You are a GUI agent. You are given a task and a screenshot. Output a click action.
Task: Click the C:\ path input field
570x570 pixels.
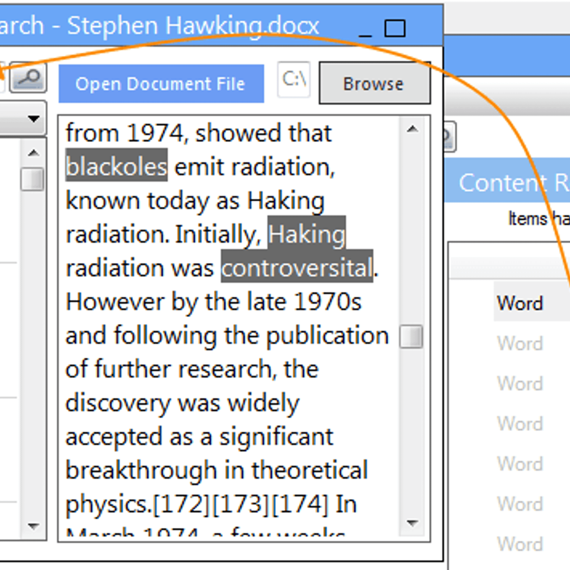coord(294,79)
